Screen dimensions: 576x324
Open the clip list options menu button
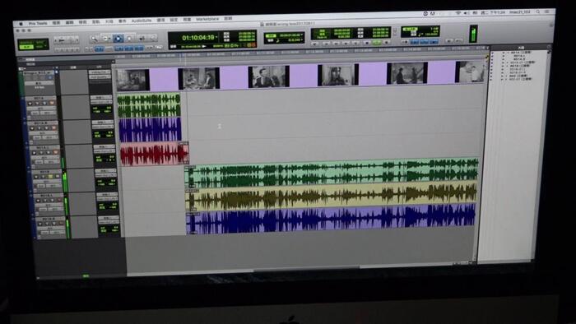549,48
